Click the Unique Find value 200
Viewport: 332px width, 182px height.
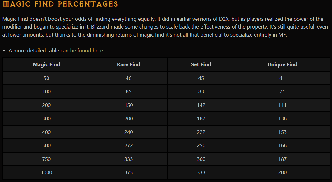[282, 172]
